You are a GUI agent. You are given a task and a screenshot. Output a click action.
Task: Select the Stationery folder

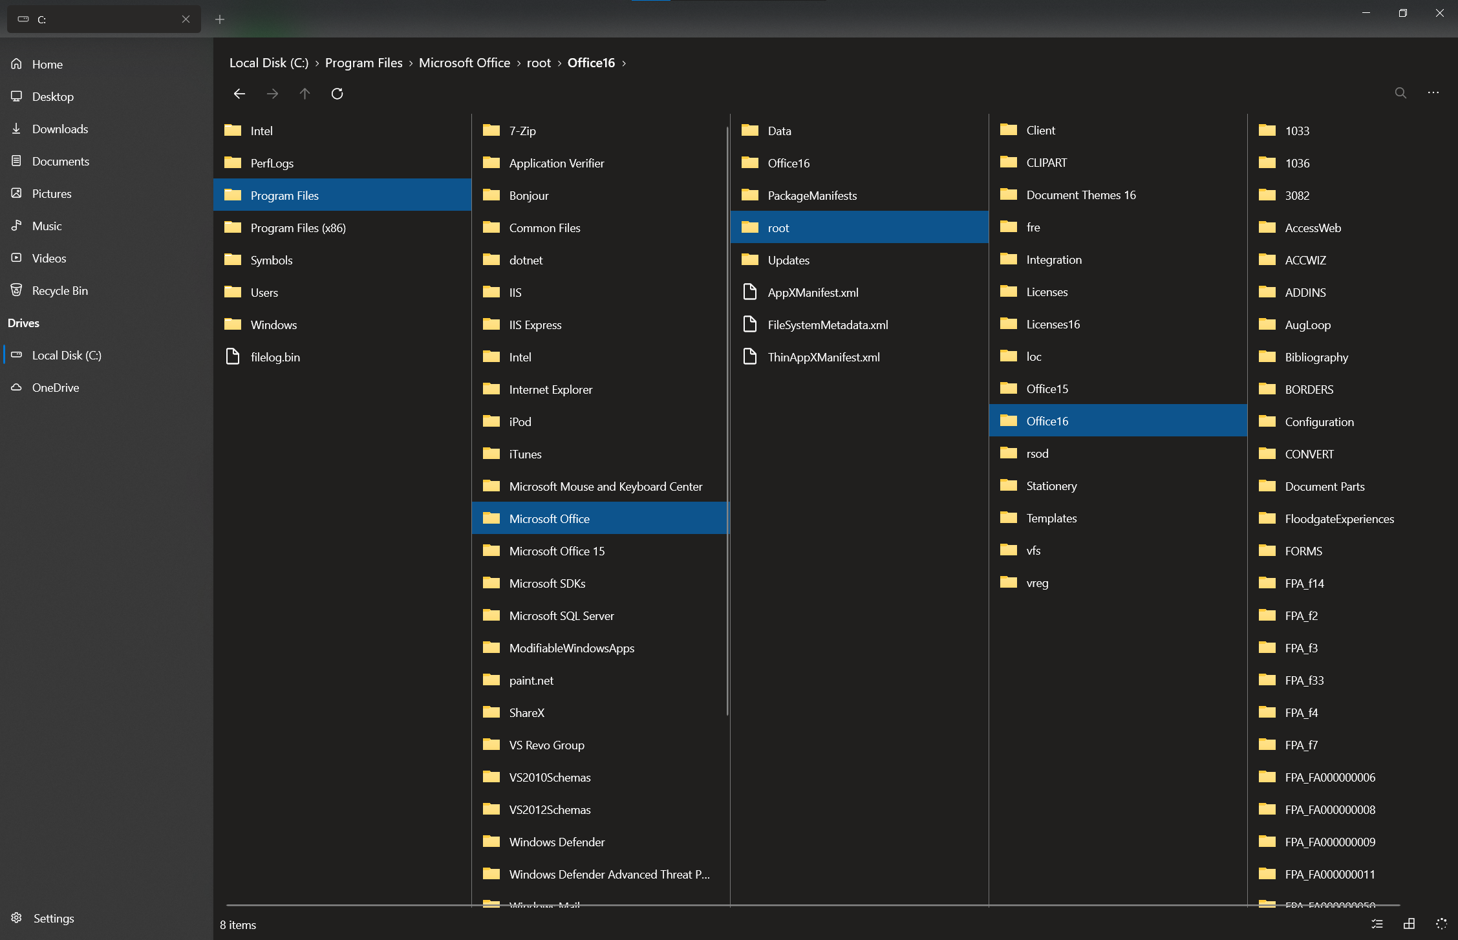coord(1119,486)
